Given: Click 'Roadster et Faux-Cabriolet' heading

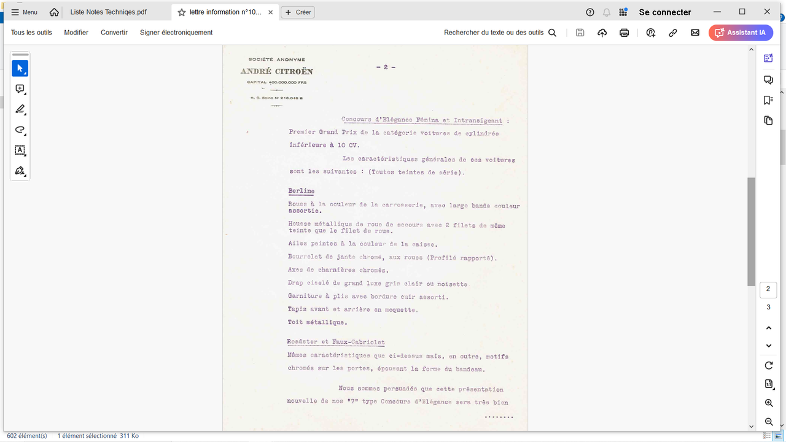Looking at the screenshot, I should [x=336, y=342].
